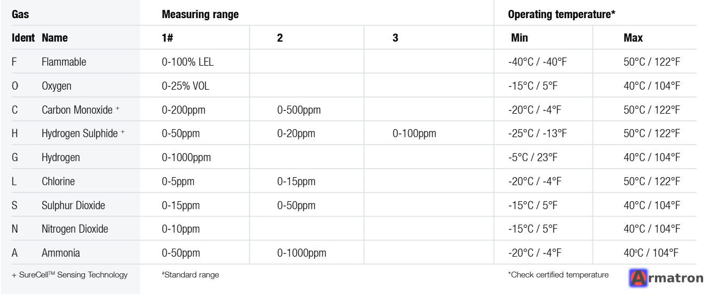Image resolution: width=709 pixels, height=294 pixels.
Task: Select Carbon Monoxide 0-500ppm range cell
Action: (x=299, y=110)
